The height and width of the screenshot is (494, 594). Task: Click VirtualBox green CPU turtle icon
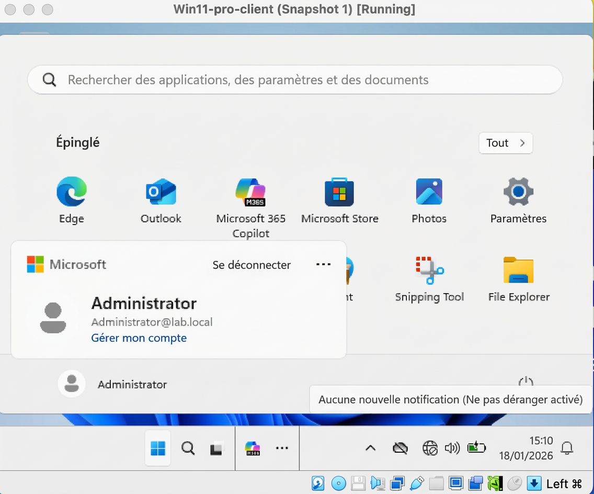tap(495, 484)
